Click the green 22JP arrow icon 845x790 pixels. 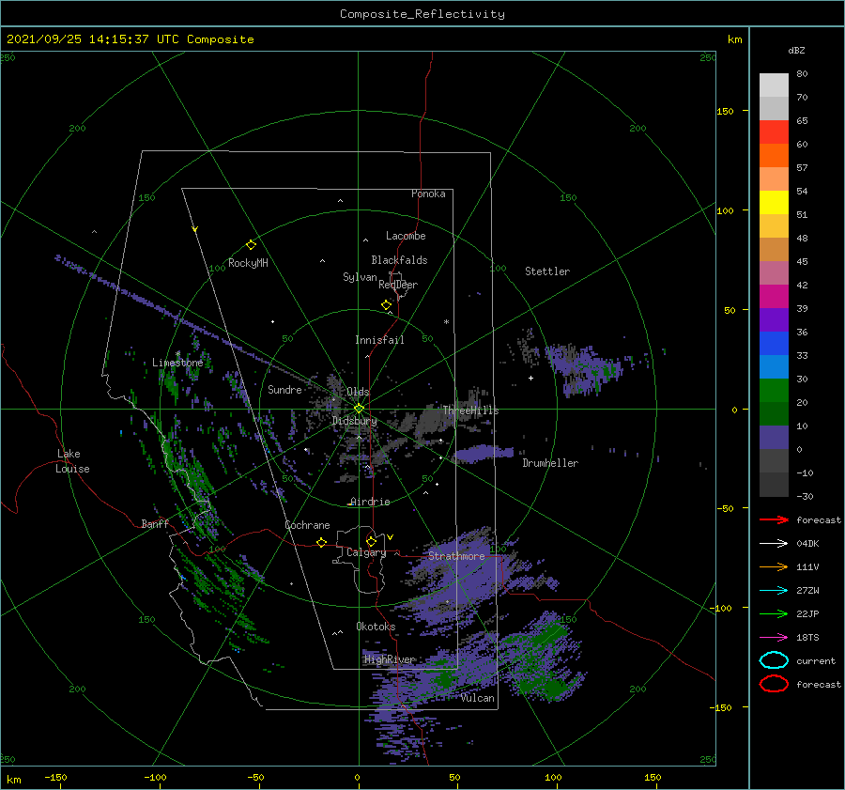pos(774,613)
